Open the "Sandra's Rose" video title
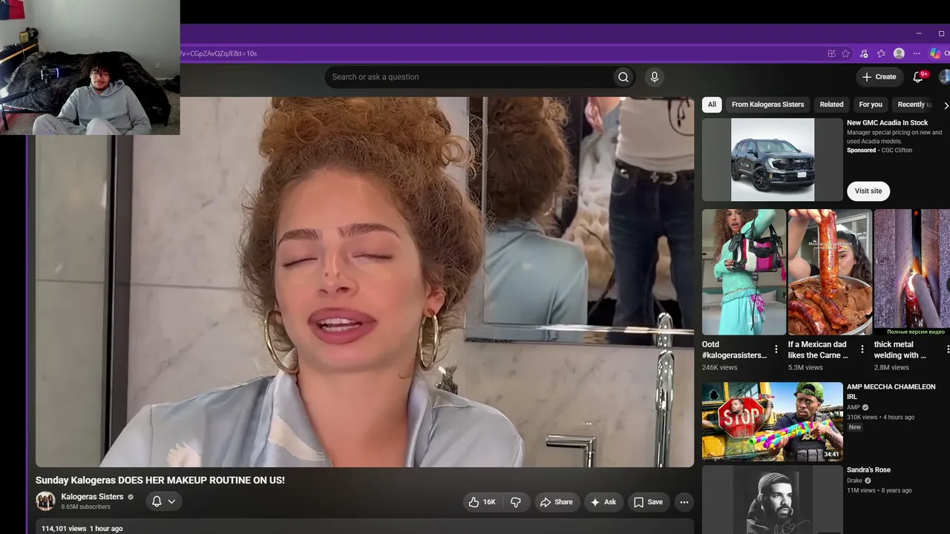The image size is (950, 534). (x=868, y=470)
